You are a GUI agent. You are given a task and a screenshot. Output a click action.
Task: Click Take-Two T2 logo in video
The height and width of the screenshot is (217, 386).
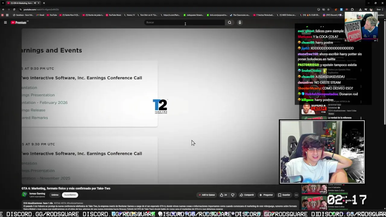(160, 106)
